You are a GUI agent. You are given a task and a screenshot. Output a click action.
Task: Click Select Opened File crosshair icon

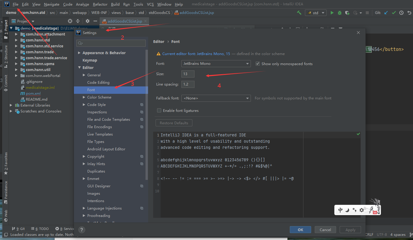click(x=70, y=21)
